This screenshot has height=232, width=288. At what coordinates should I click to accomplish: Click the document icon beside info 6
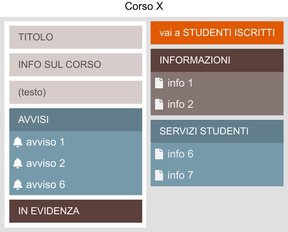(159, 154)
